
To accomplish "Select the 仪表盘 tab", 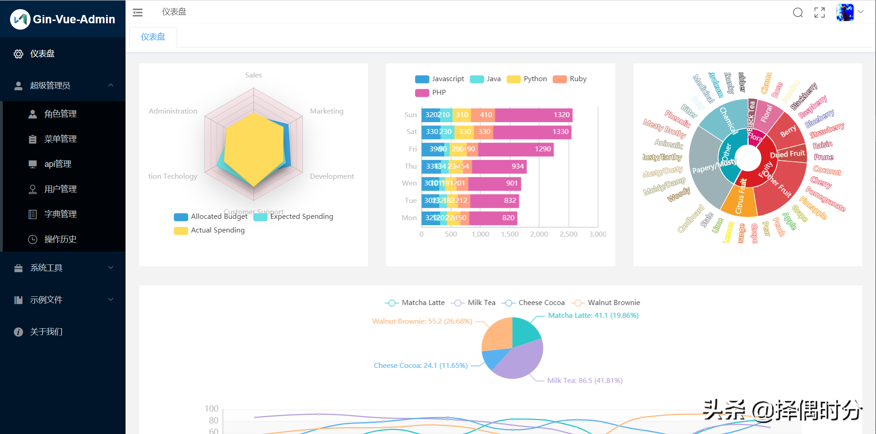I will point(153,37).
